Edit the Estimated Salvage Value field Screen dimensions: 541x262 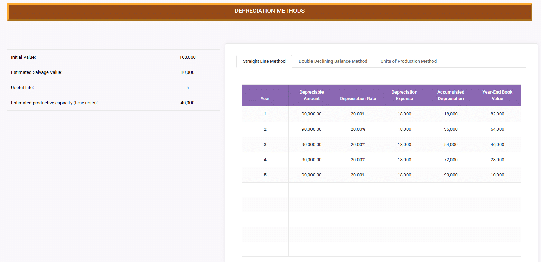click(187, 72)
